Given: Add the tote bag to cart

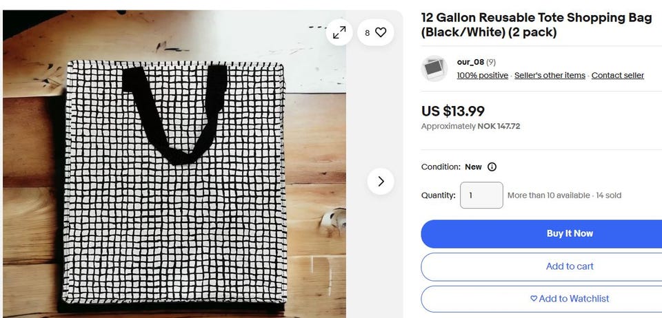Looking at the screenshot, I should 569,266.
